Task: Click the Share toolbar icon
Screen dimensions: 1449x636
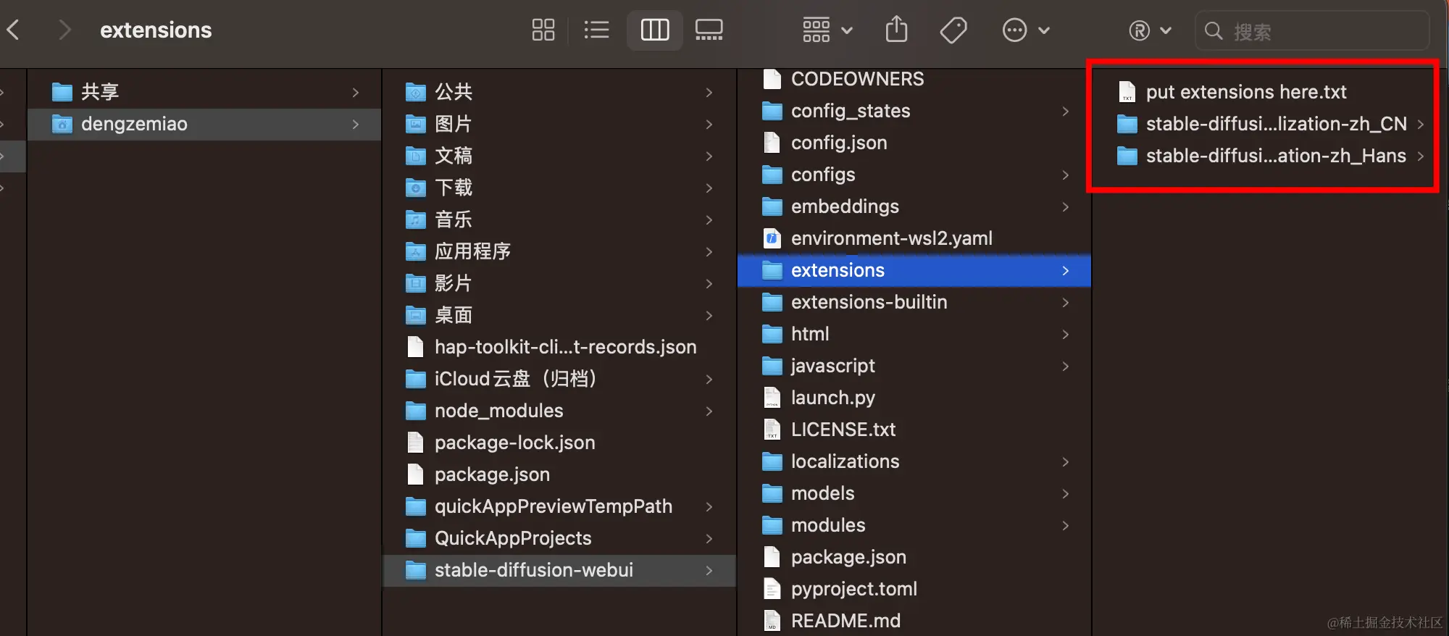Action: [x=896, y=30]
